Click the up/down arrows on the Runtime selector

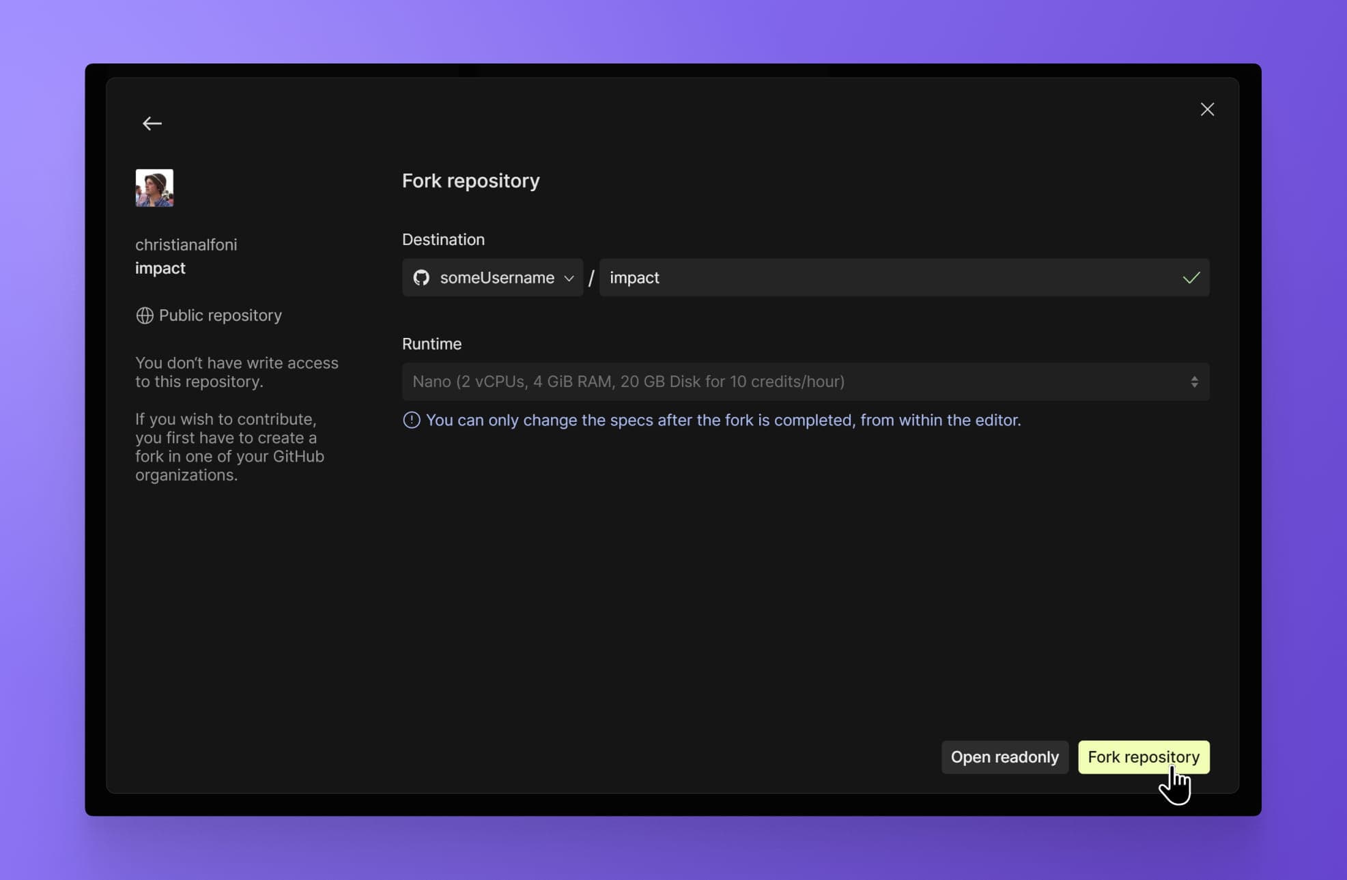tap(1195, 382)
